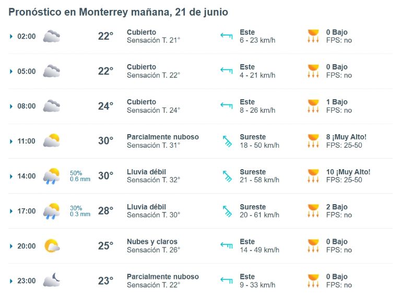Click the rain cloud icon at 14:00

[x=51, y=176]
